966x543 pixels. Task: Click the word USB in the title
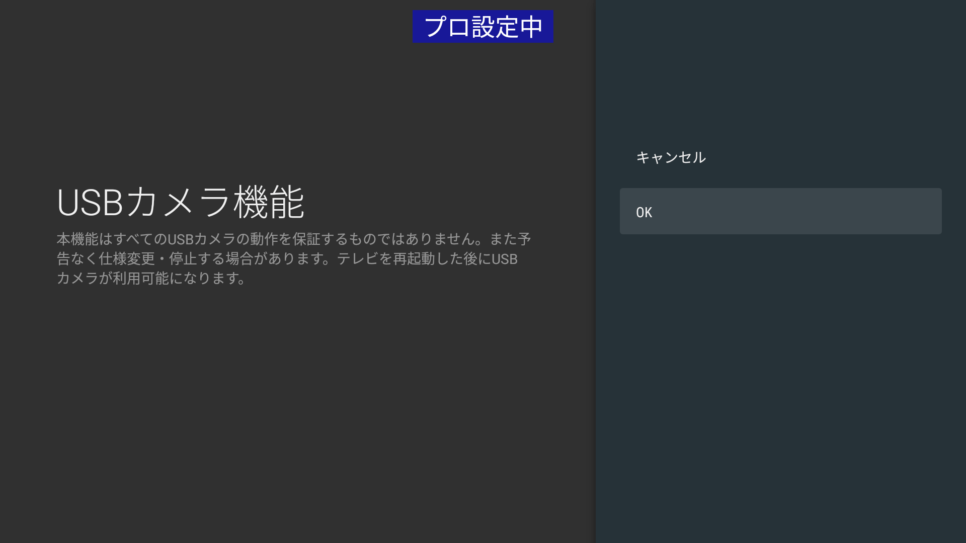[x=90, y=203]
